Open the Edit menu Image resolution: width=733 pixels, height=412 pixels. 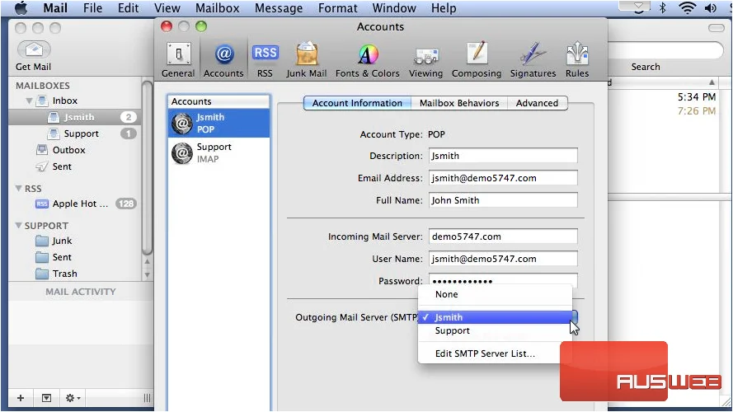tap(128, 8)
